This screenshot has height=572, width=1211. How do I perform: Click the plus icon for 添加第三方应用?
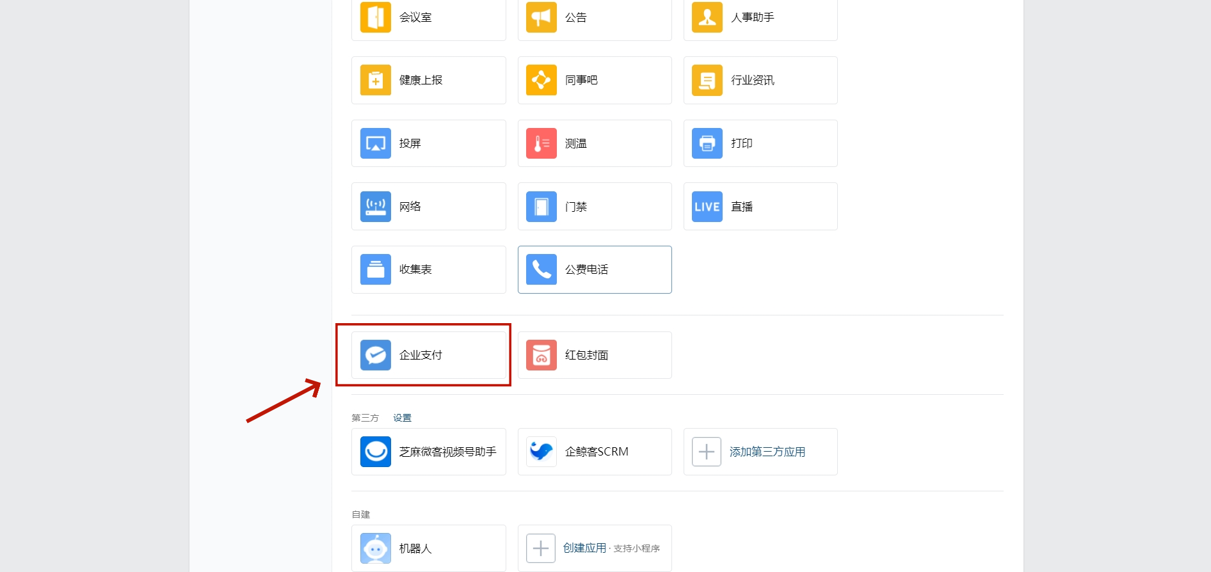pyautogui.click(x=707, y=452)
